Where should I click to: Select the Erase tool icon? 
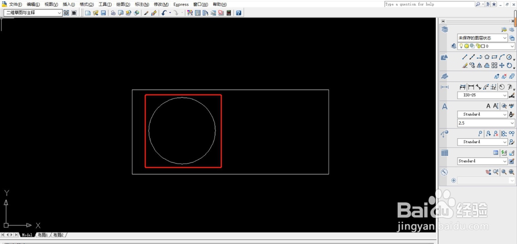coord(465,66)
